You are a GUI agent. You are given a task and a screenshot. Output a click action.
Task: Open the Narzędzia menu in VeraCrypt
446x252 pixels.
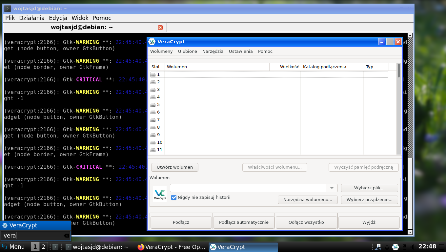(x=213, y=51)
